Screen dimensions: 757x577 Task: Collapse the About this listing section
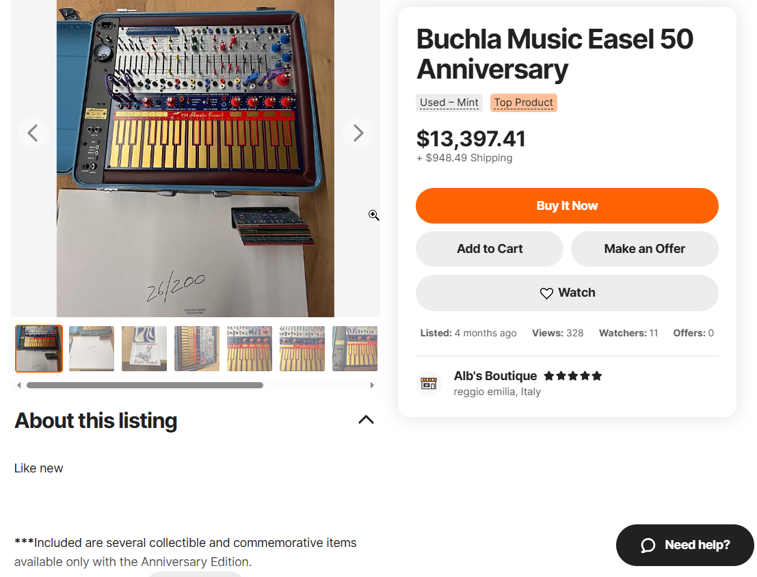(x=366, y=420)
